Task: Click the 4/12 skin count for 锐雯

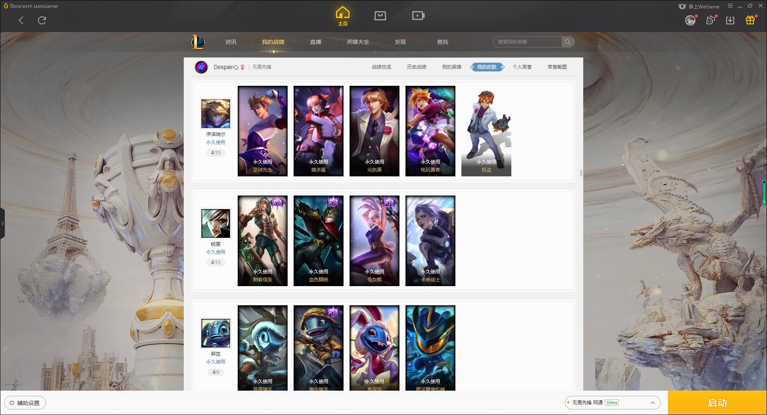Action: coord(216,262)
